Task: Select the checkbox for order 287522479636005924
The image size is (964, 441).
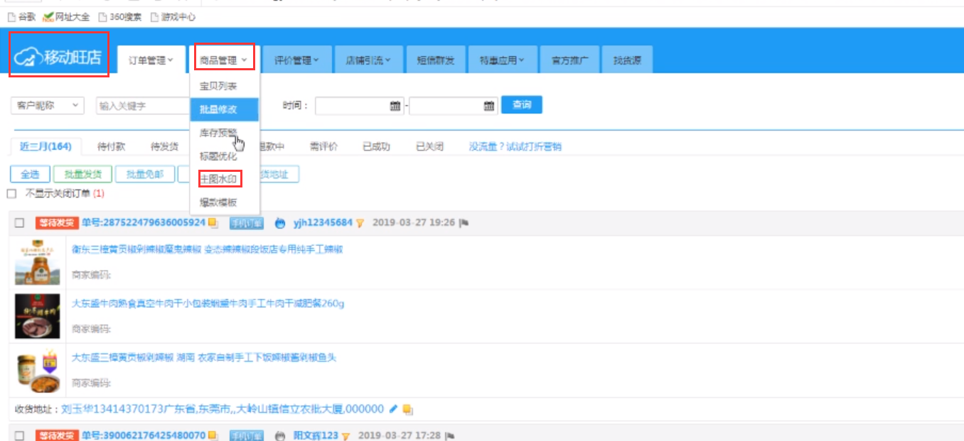Action: [x=20, y=223]
